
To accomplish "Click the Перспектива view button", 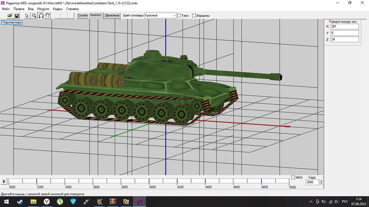I will pos(12,22).
